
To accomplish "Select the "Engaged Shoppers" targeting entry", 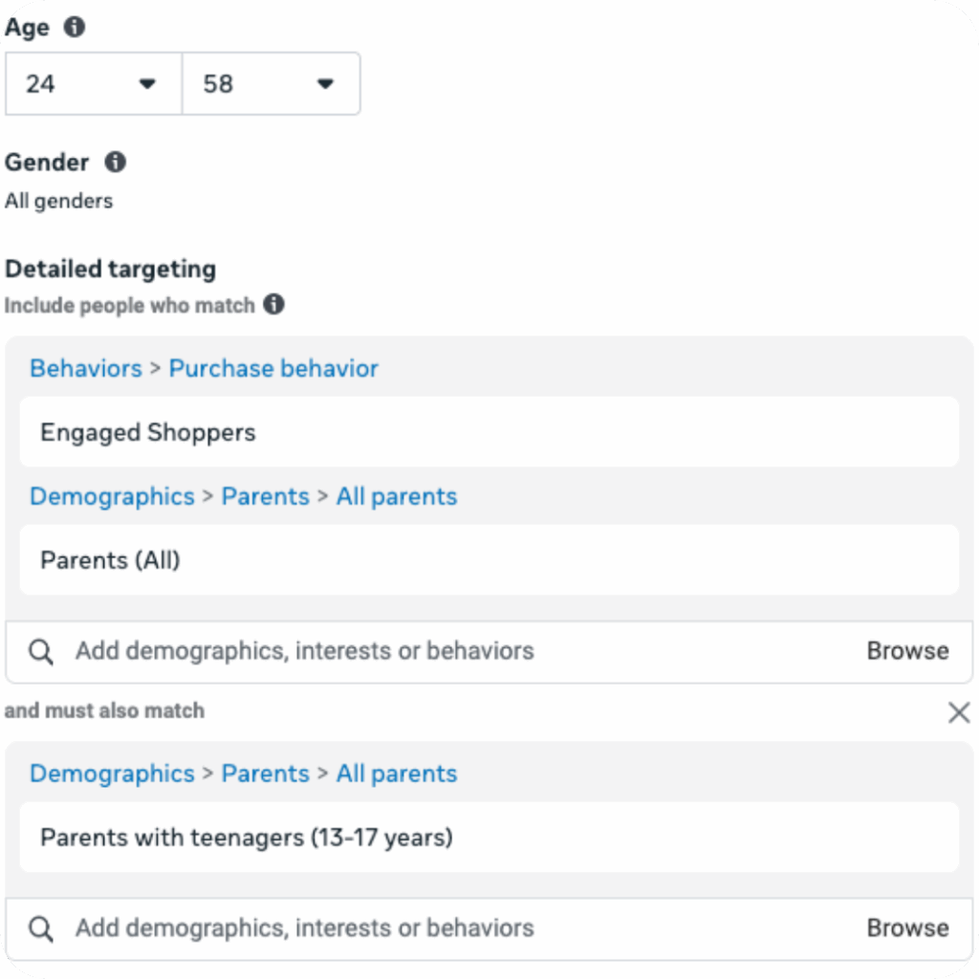I will 148,432.
